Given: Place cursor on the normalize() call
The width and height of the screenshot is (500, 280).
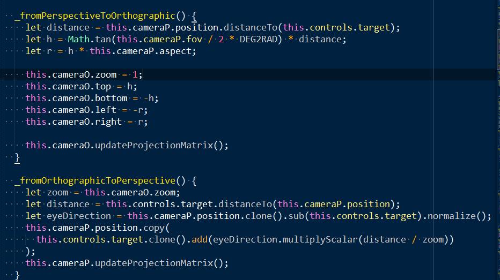Looking at the screenshot, I should [x=457, y=216].
